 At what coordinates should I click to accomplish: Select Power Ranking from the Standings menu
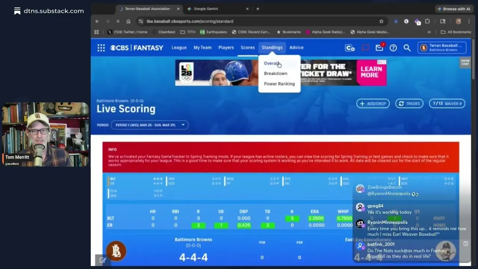[x=279, y=84]
